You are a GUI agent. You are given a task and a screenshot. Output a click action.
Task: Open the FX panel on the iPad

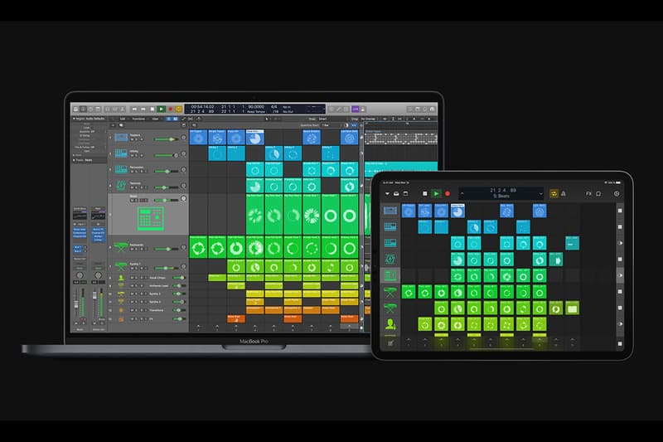589,193
